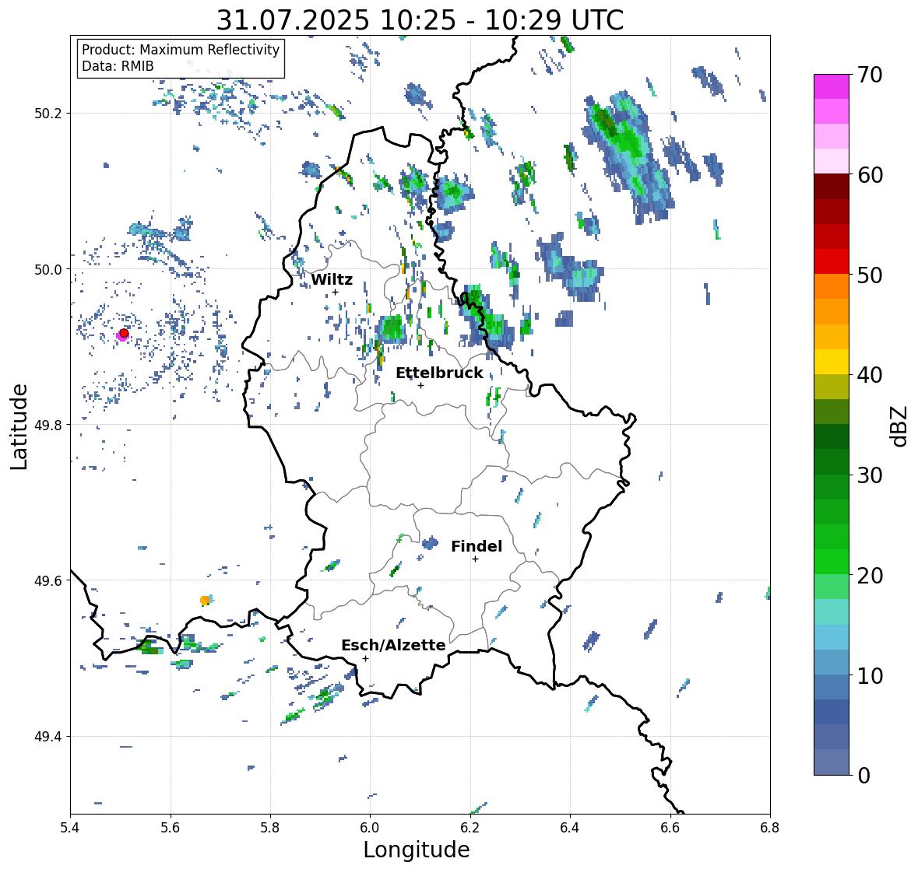This screenshot has width=918, height=869.
Task: Pick the bright red colorbar segment above 50
Action: pyautogui.click(x=832, y=261)
